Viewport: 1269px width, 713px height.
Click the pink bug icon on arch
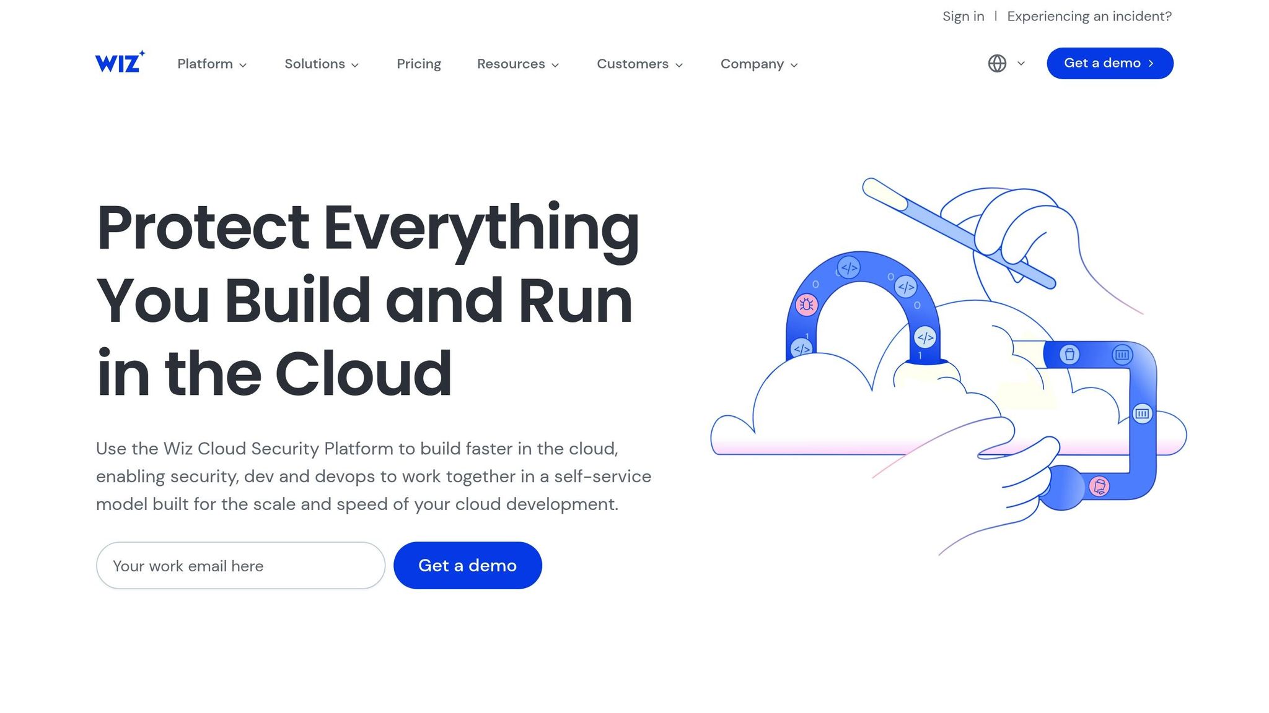coord(806,305)
